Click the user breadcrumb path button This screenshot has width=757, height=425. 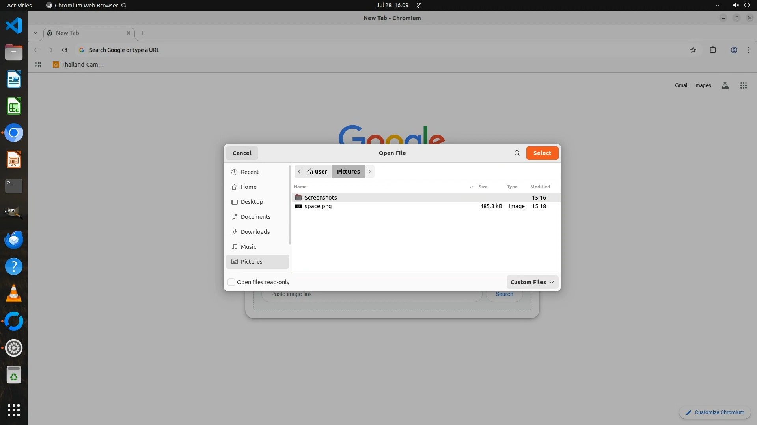coord(317,172)
